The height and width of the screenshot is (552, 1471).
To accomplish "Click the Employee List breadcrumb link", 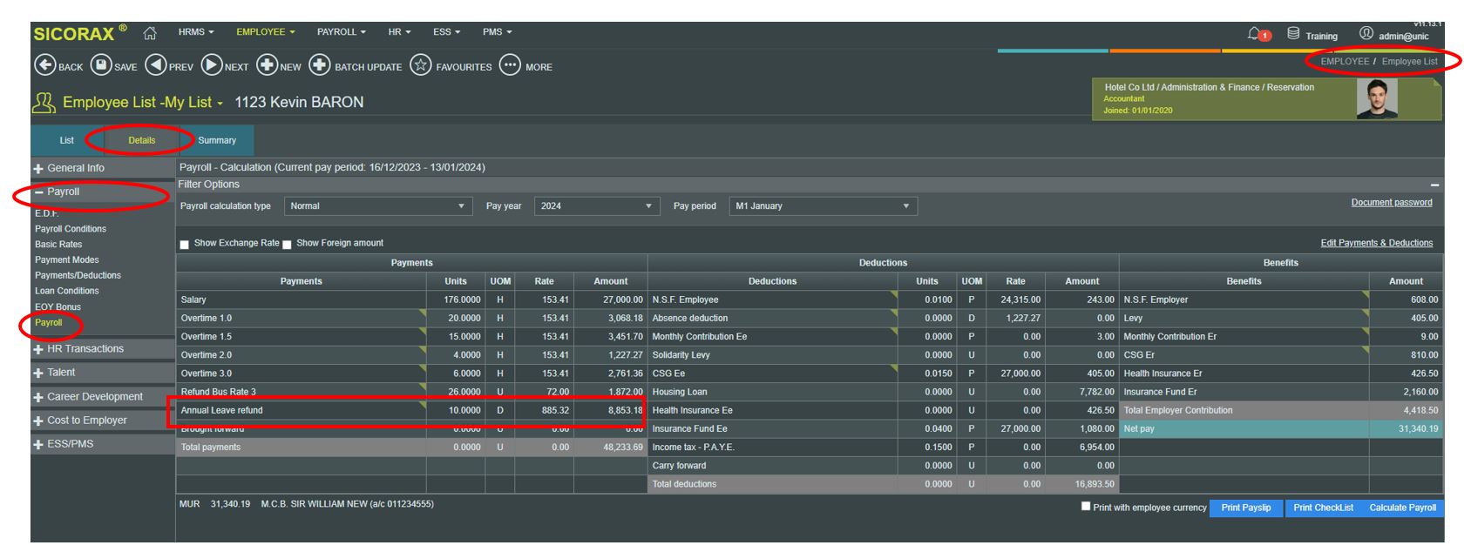I will 1410,62.
